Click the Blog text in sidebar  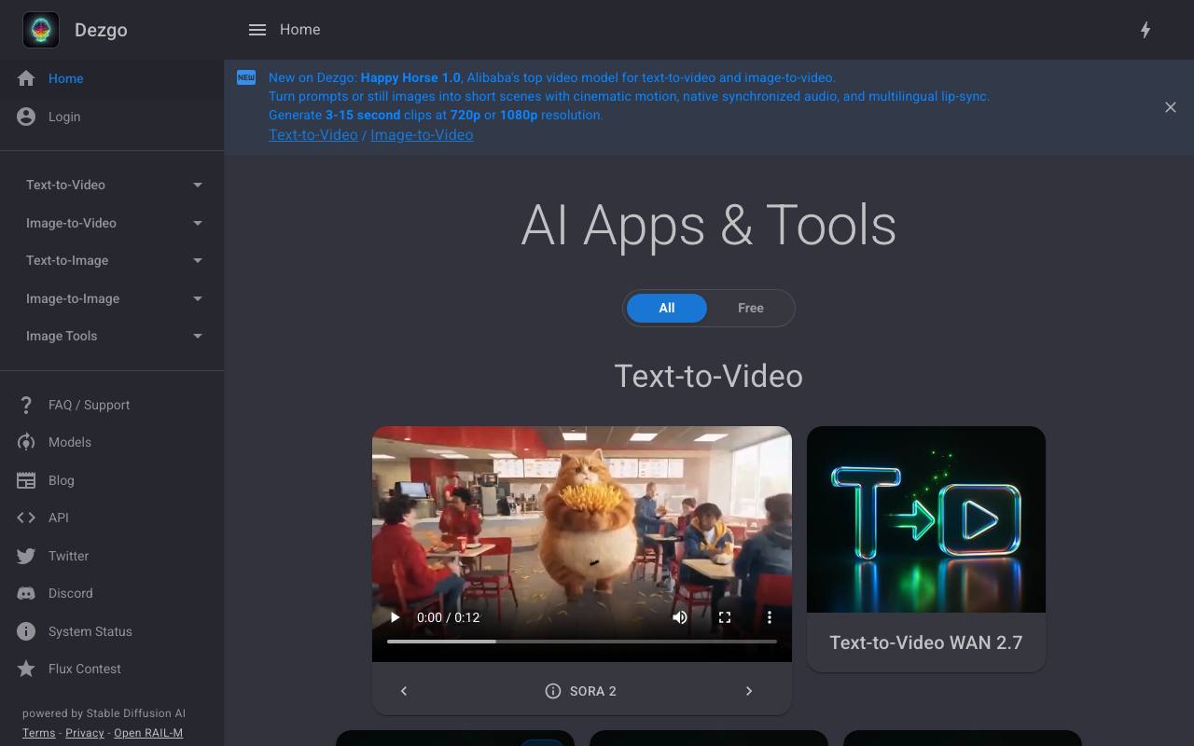(62, 480)
